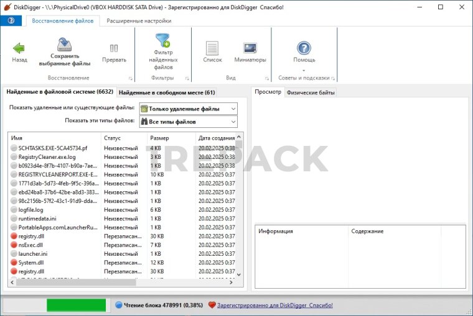Open Help (Помощь) question mark icon
The image size is (473, 316).
coord(304,48)
